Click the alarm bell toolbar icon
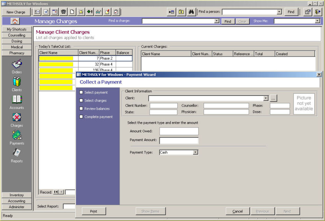This screenshot has width=325, height=221. (81, 12)
